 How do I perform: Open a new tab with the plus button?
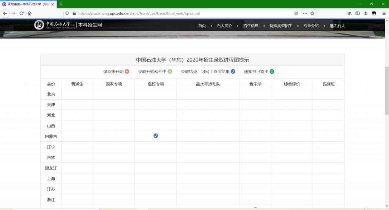point(61,4)
